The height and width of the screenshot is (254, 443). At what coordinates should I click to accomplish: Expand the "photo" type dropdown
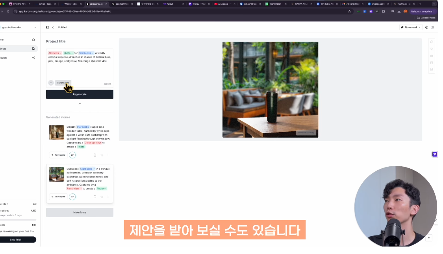click(68, 53)
